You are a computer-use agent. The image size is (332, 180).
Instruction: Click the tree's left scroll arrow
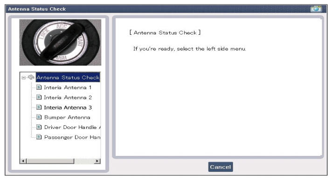(23, 161)
